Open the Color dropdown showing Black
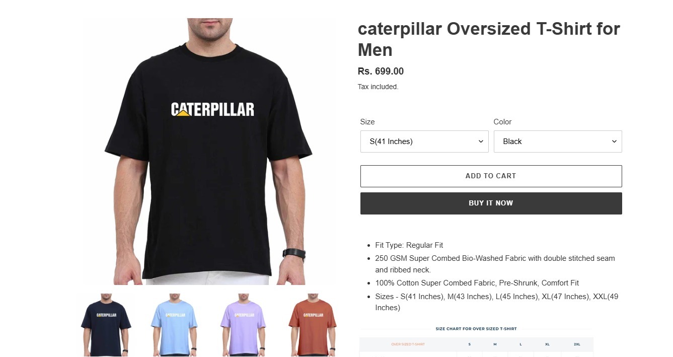This screenshot has height=357, width=673. tap(558, 141)
